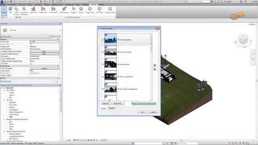
Task: Open the Glue tool in BIM 360
Action: (10, 10)
